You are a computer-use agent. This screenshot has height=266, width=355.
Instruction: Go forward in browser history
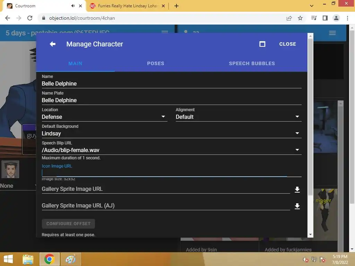[x=19, y=18]
